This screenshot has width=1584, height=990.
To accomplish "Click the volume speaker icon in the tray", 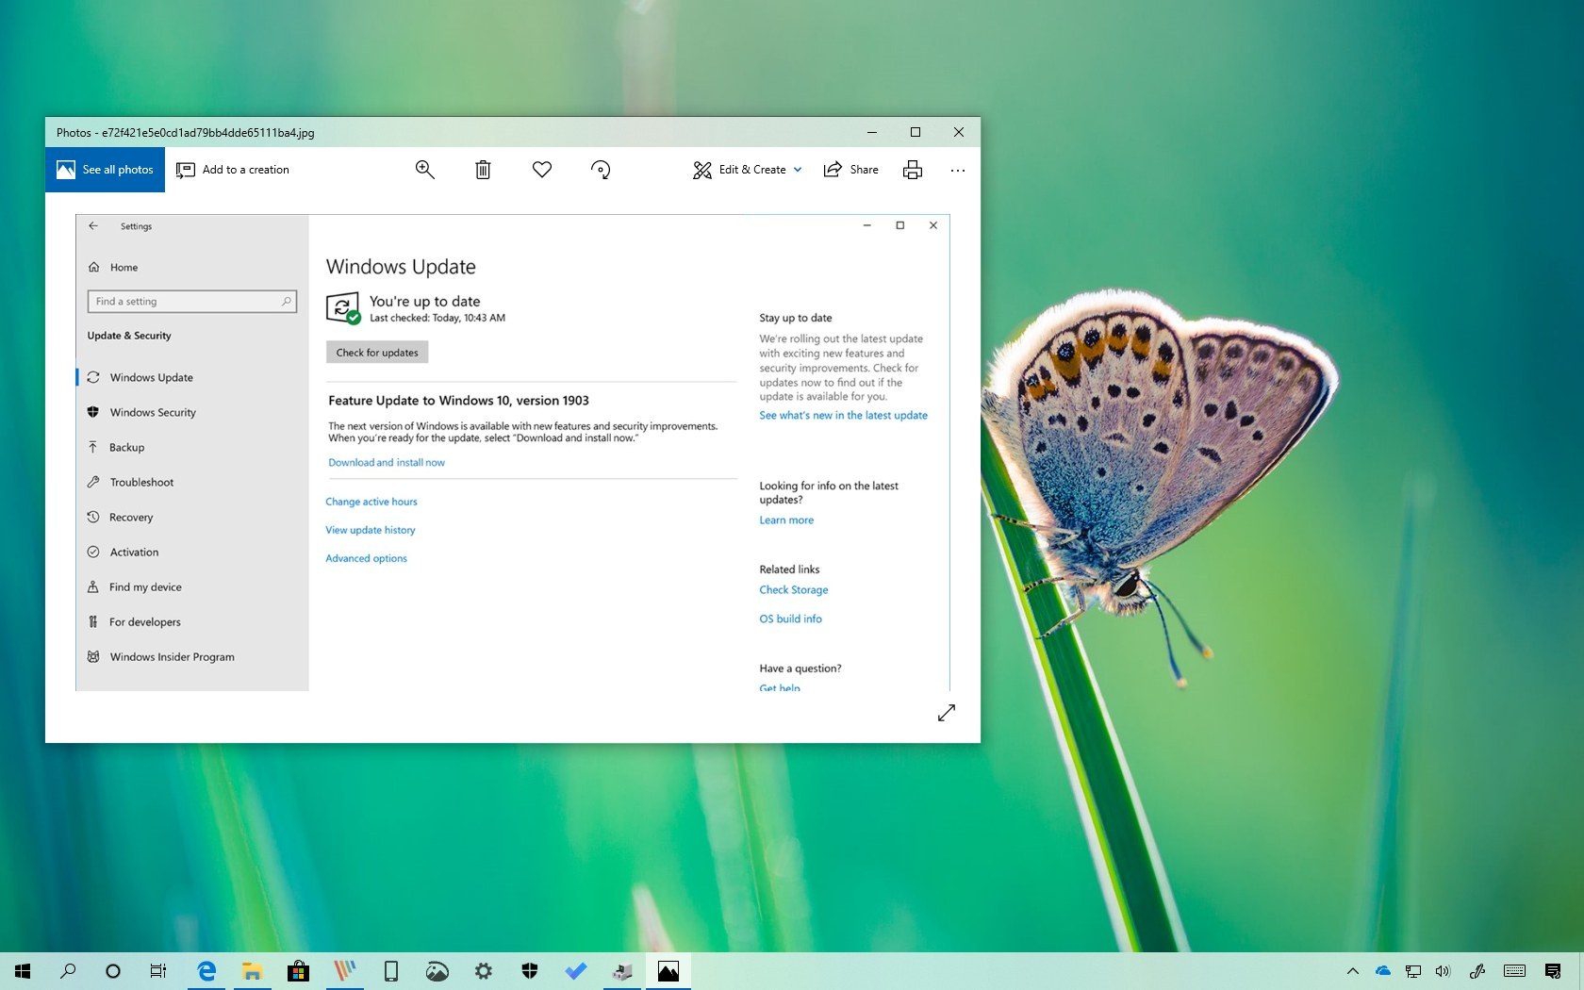I will 1443,971.
